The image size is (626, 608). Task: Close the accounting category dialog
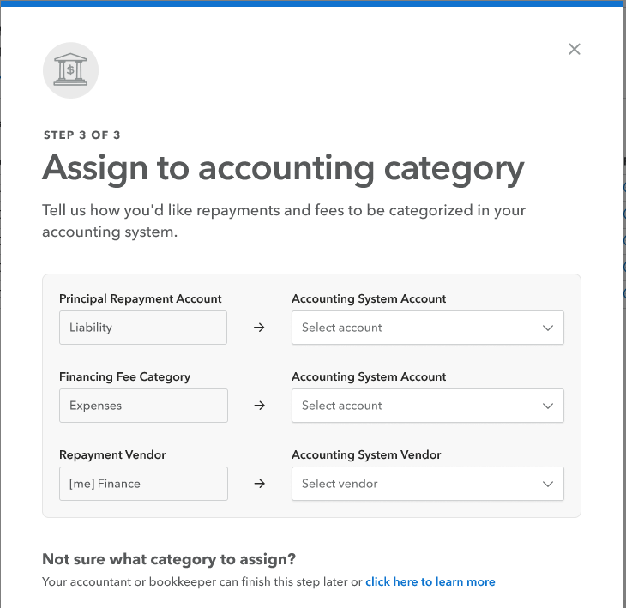[575, 49]
